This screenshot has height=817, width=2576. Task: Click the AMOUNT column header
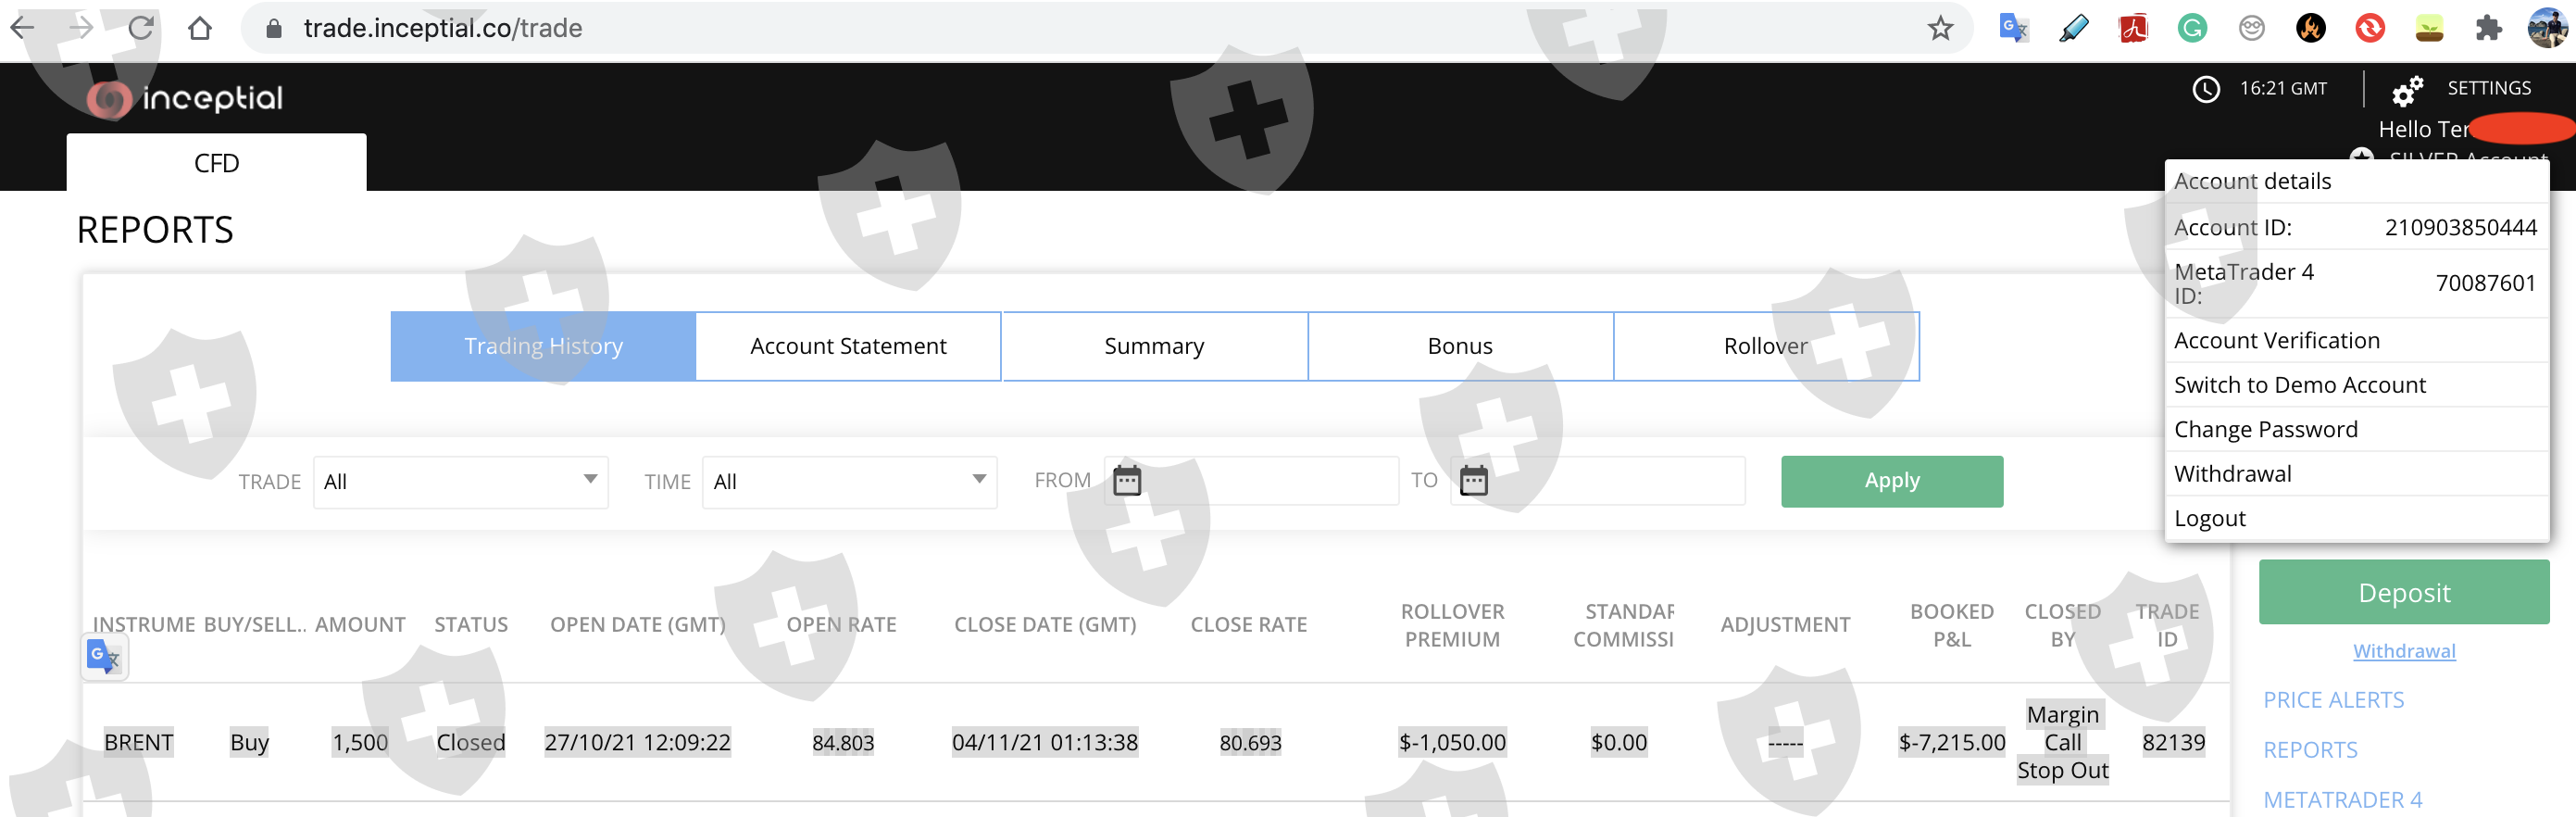click(360, 625)
